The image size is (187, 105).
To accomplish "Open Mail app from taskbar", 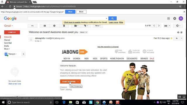I will point(84,102).
